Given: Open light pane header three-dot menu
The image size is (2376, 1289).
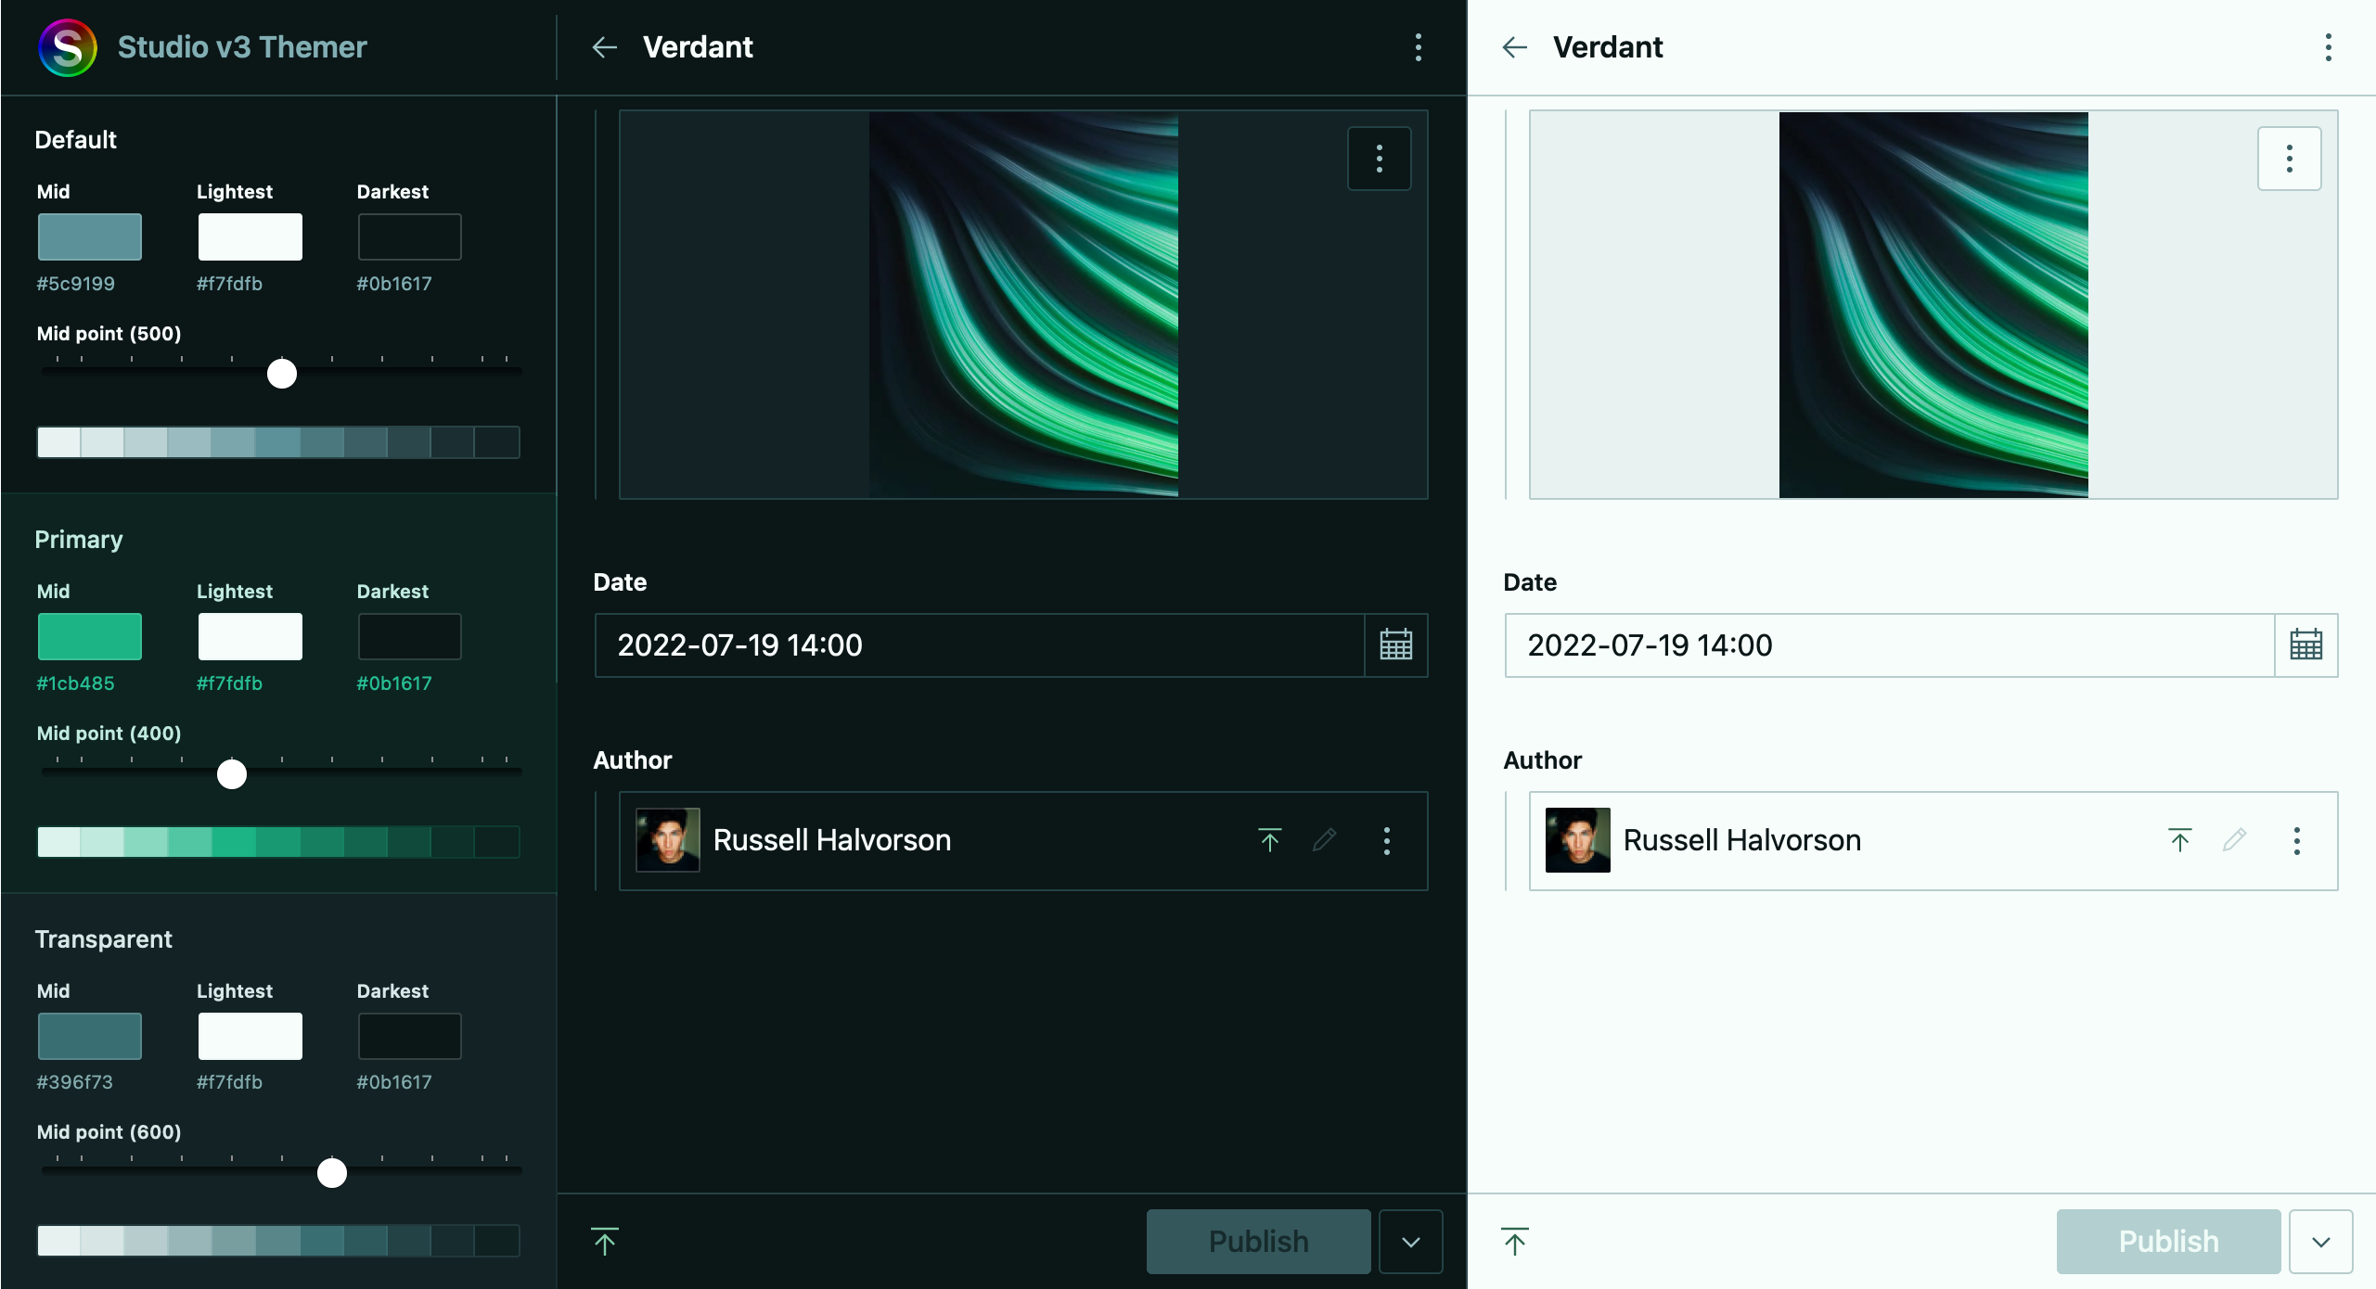Looking at the screenshot, I should pyautogui.click(x=2328, y=47).
